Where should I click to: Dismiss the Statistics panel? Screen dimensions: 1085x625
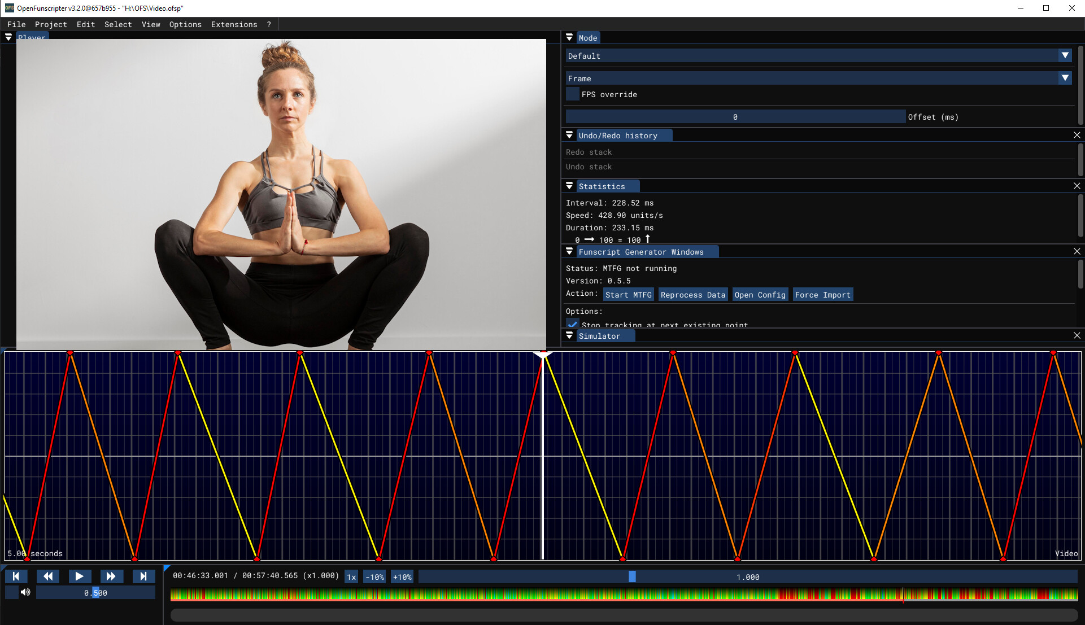(x=1077, y=185)
